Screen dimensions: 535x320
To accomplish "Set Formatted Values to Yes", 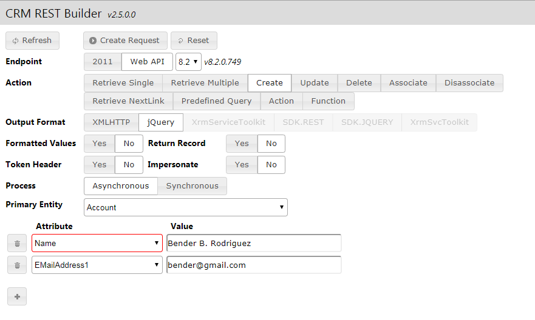I will point(100,143).
